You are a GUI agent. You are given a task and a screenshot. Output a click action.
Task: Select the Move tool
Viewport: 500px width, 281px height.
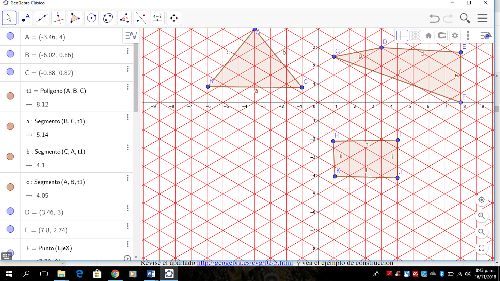coord(9,18)
